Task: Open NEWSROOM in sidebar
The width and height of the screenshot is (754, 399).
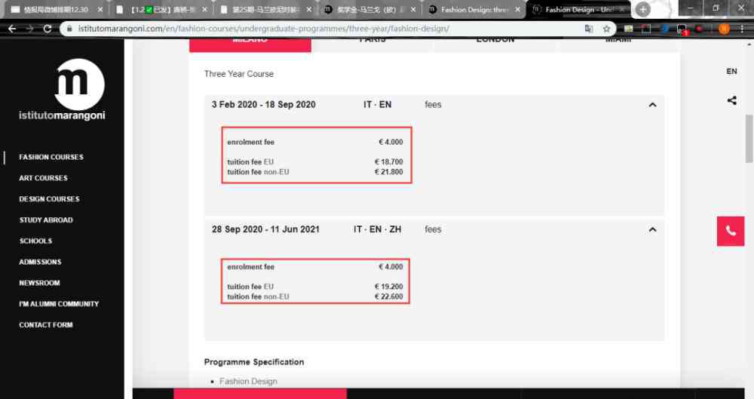Action: [39, 283]
